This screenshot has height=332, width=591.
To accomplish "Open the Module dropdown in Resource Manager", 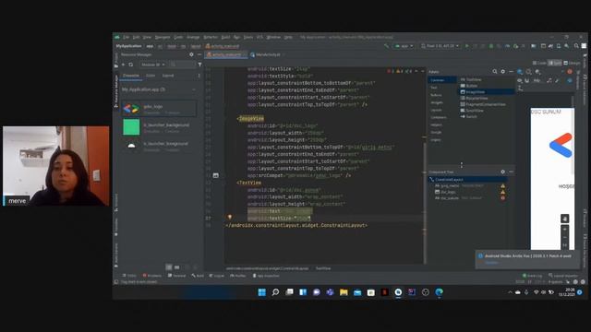I will (x=152, y=65).
